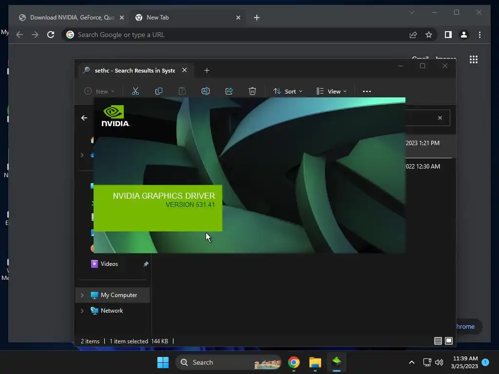
Task: Expand the collapsed tree node above the sidebar divider
Action: (x=82, y=155)
